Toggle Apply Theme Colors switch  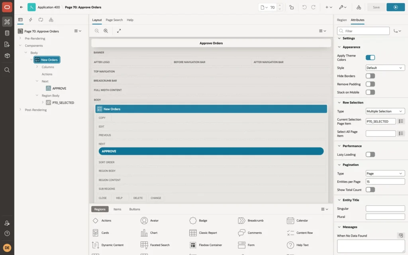click(370, 57)
